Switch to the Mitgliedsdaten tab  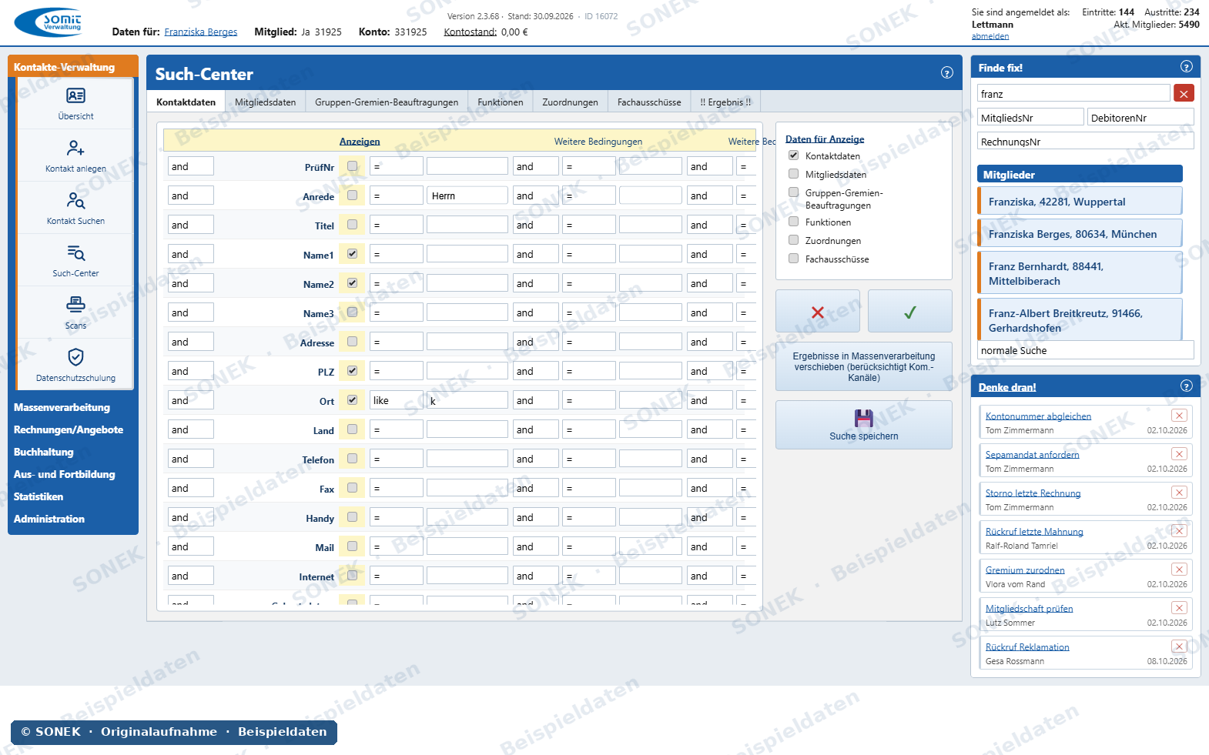(266, 102)
